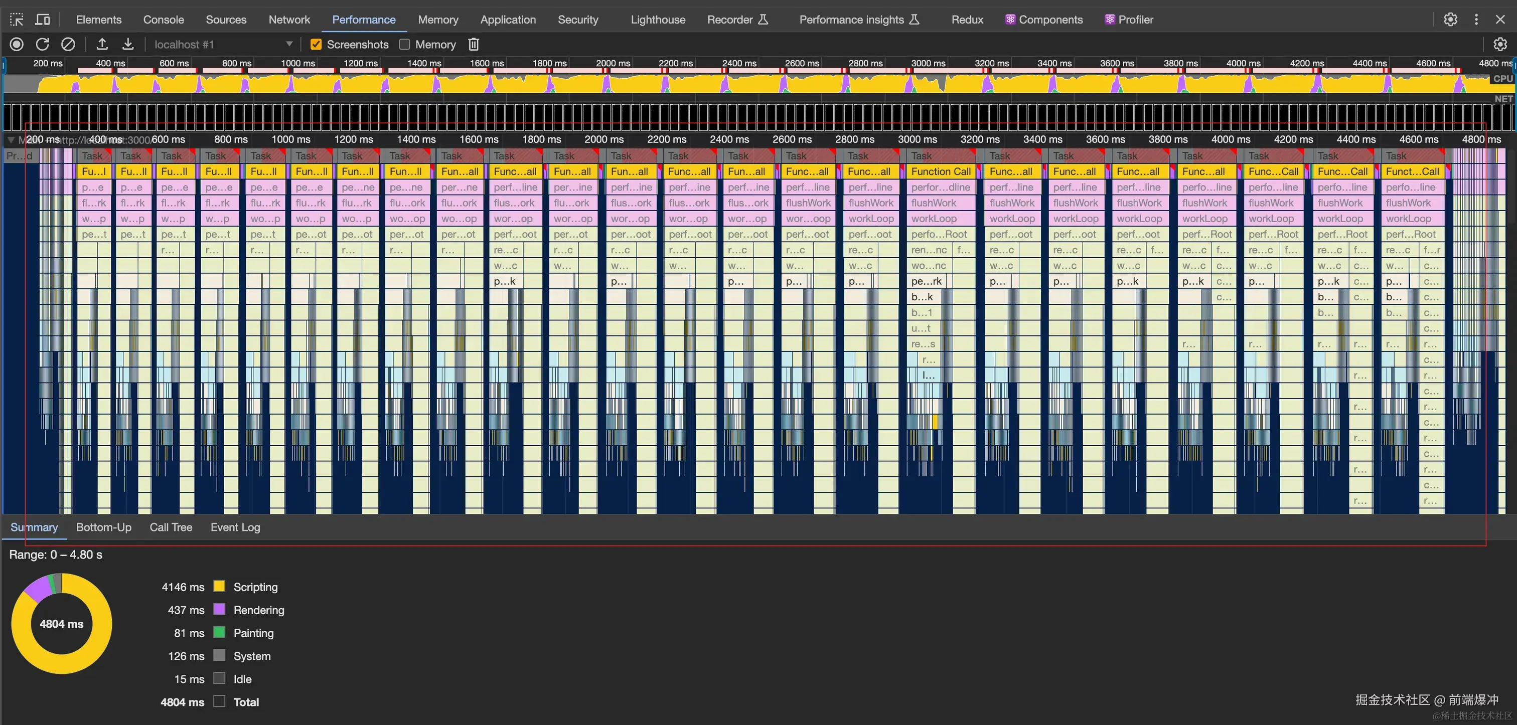Image resolution: width=1517 pixels, height=725 pixels.
Task: Open the capture settings gear icon
Action: 1500,44
